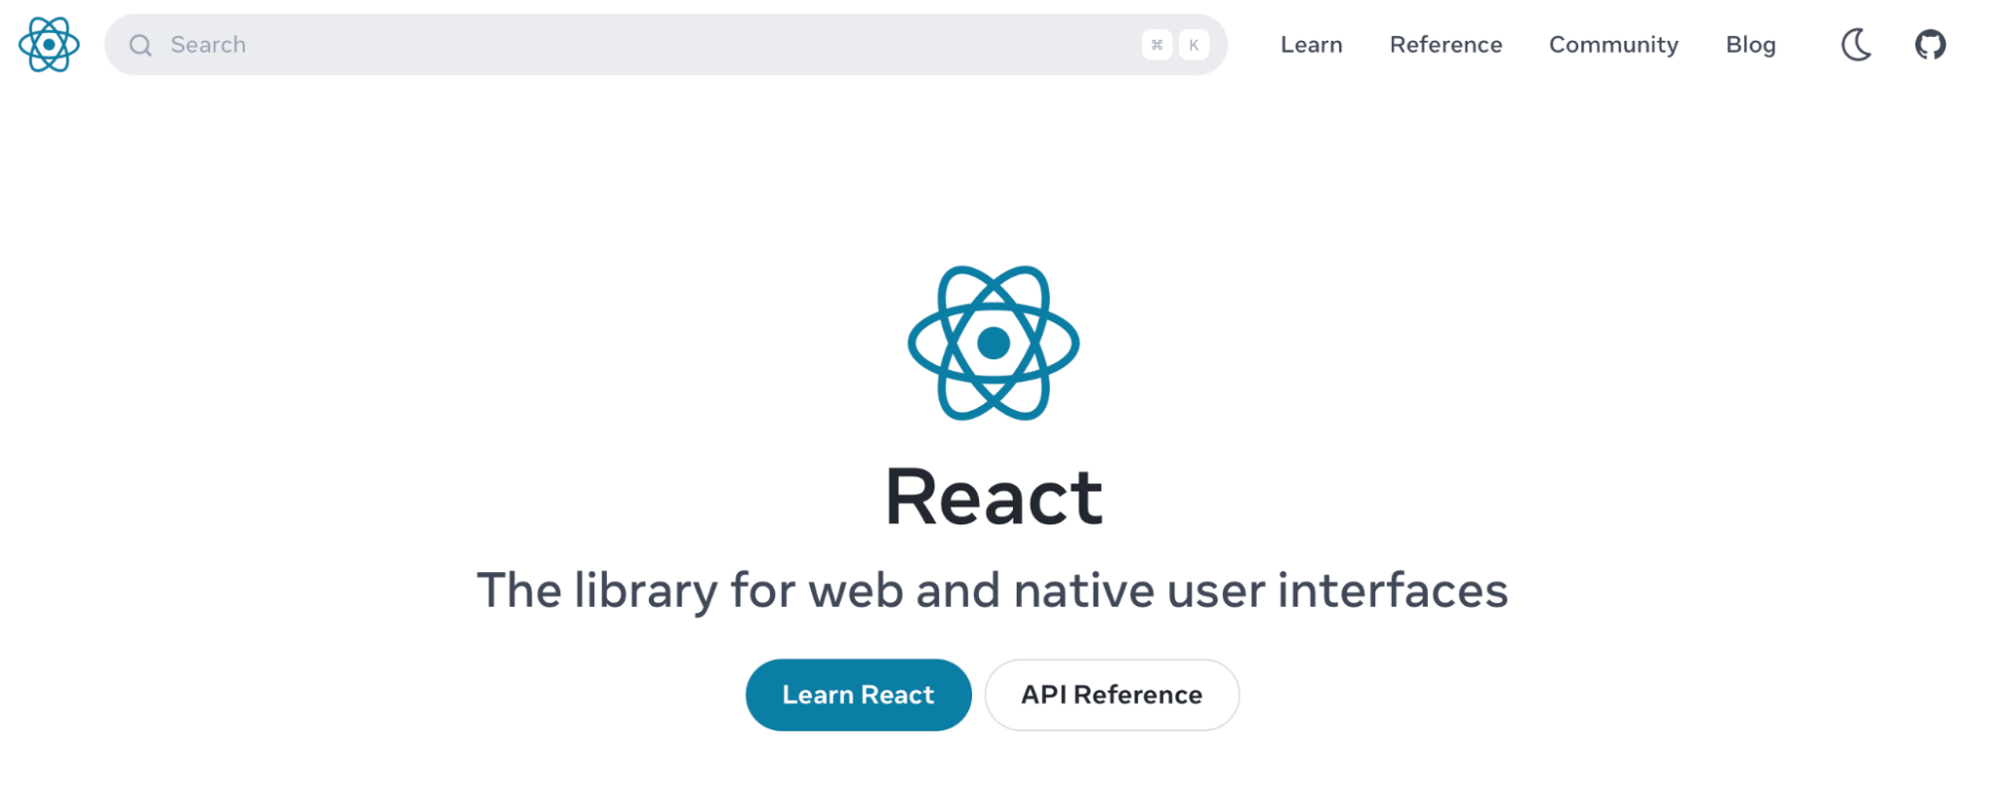Open the Reference navigation item
The image size is (1989, 803).
pos(1446,45)
